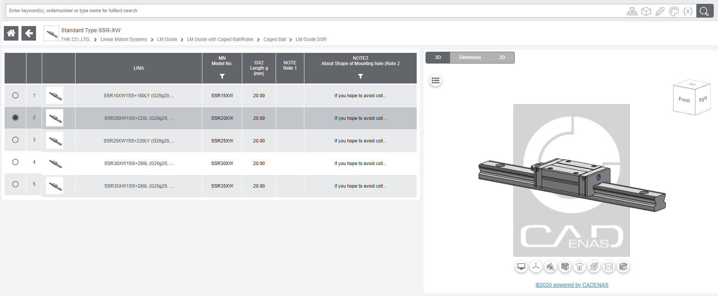
Task: Toggle the perspective projection plane icon
Action: click(550, 267)
